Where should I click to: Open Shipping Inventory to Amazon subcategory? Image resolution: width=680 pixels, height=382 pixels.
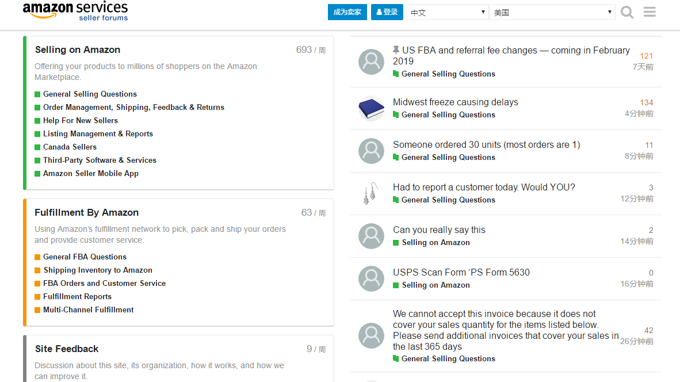click(98, 270)
